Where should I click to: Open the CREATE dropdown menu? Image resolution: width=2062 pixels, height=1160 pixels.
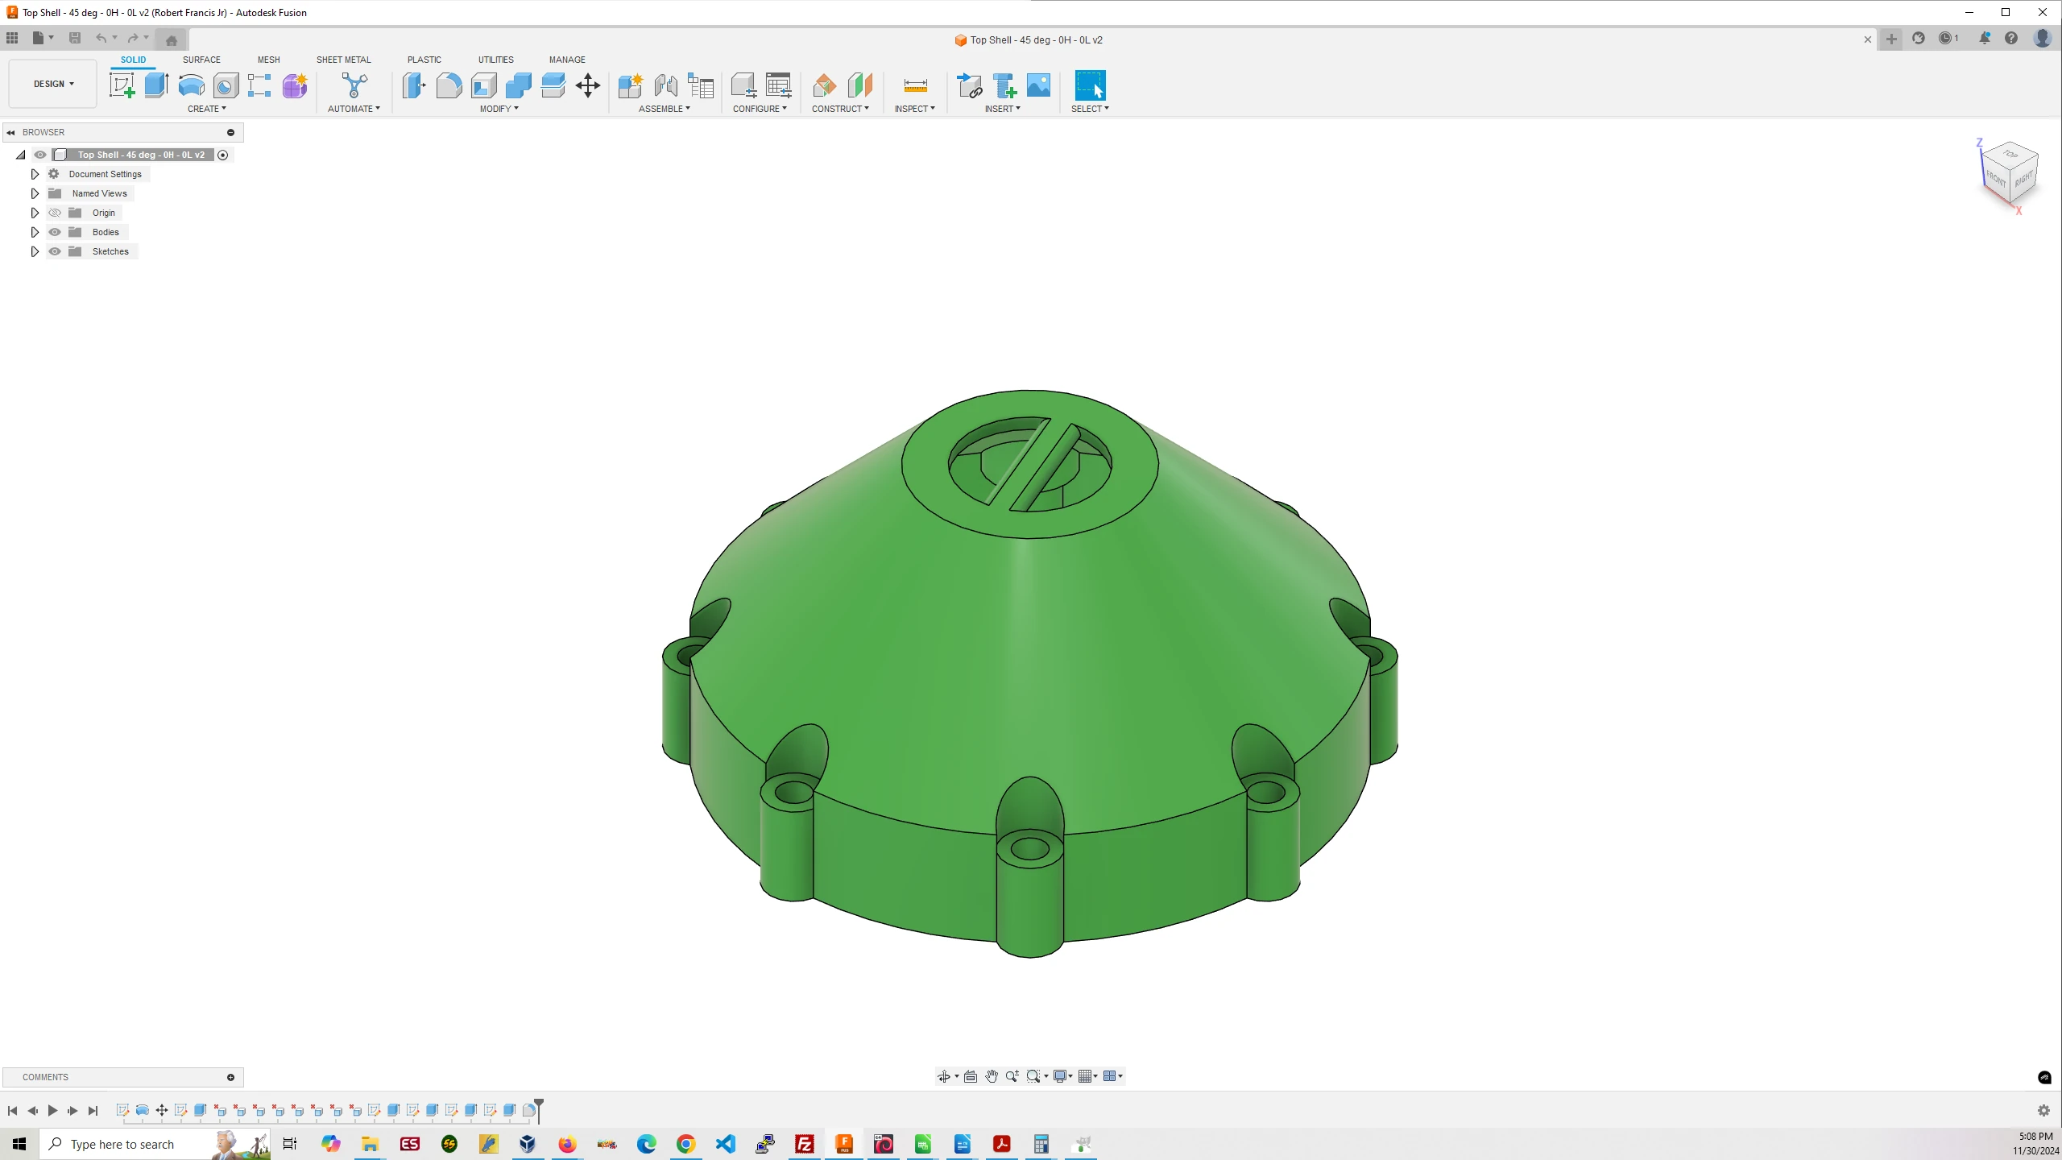tap(207, 109)
